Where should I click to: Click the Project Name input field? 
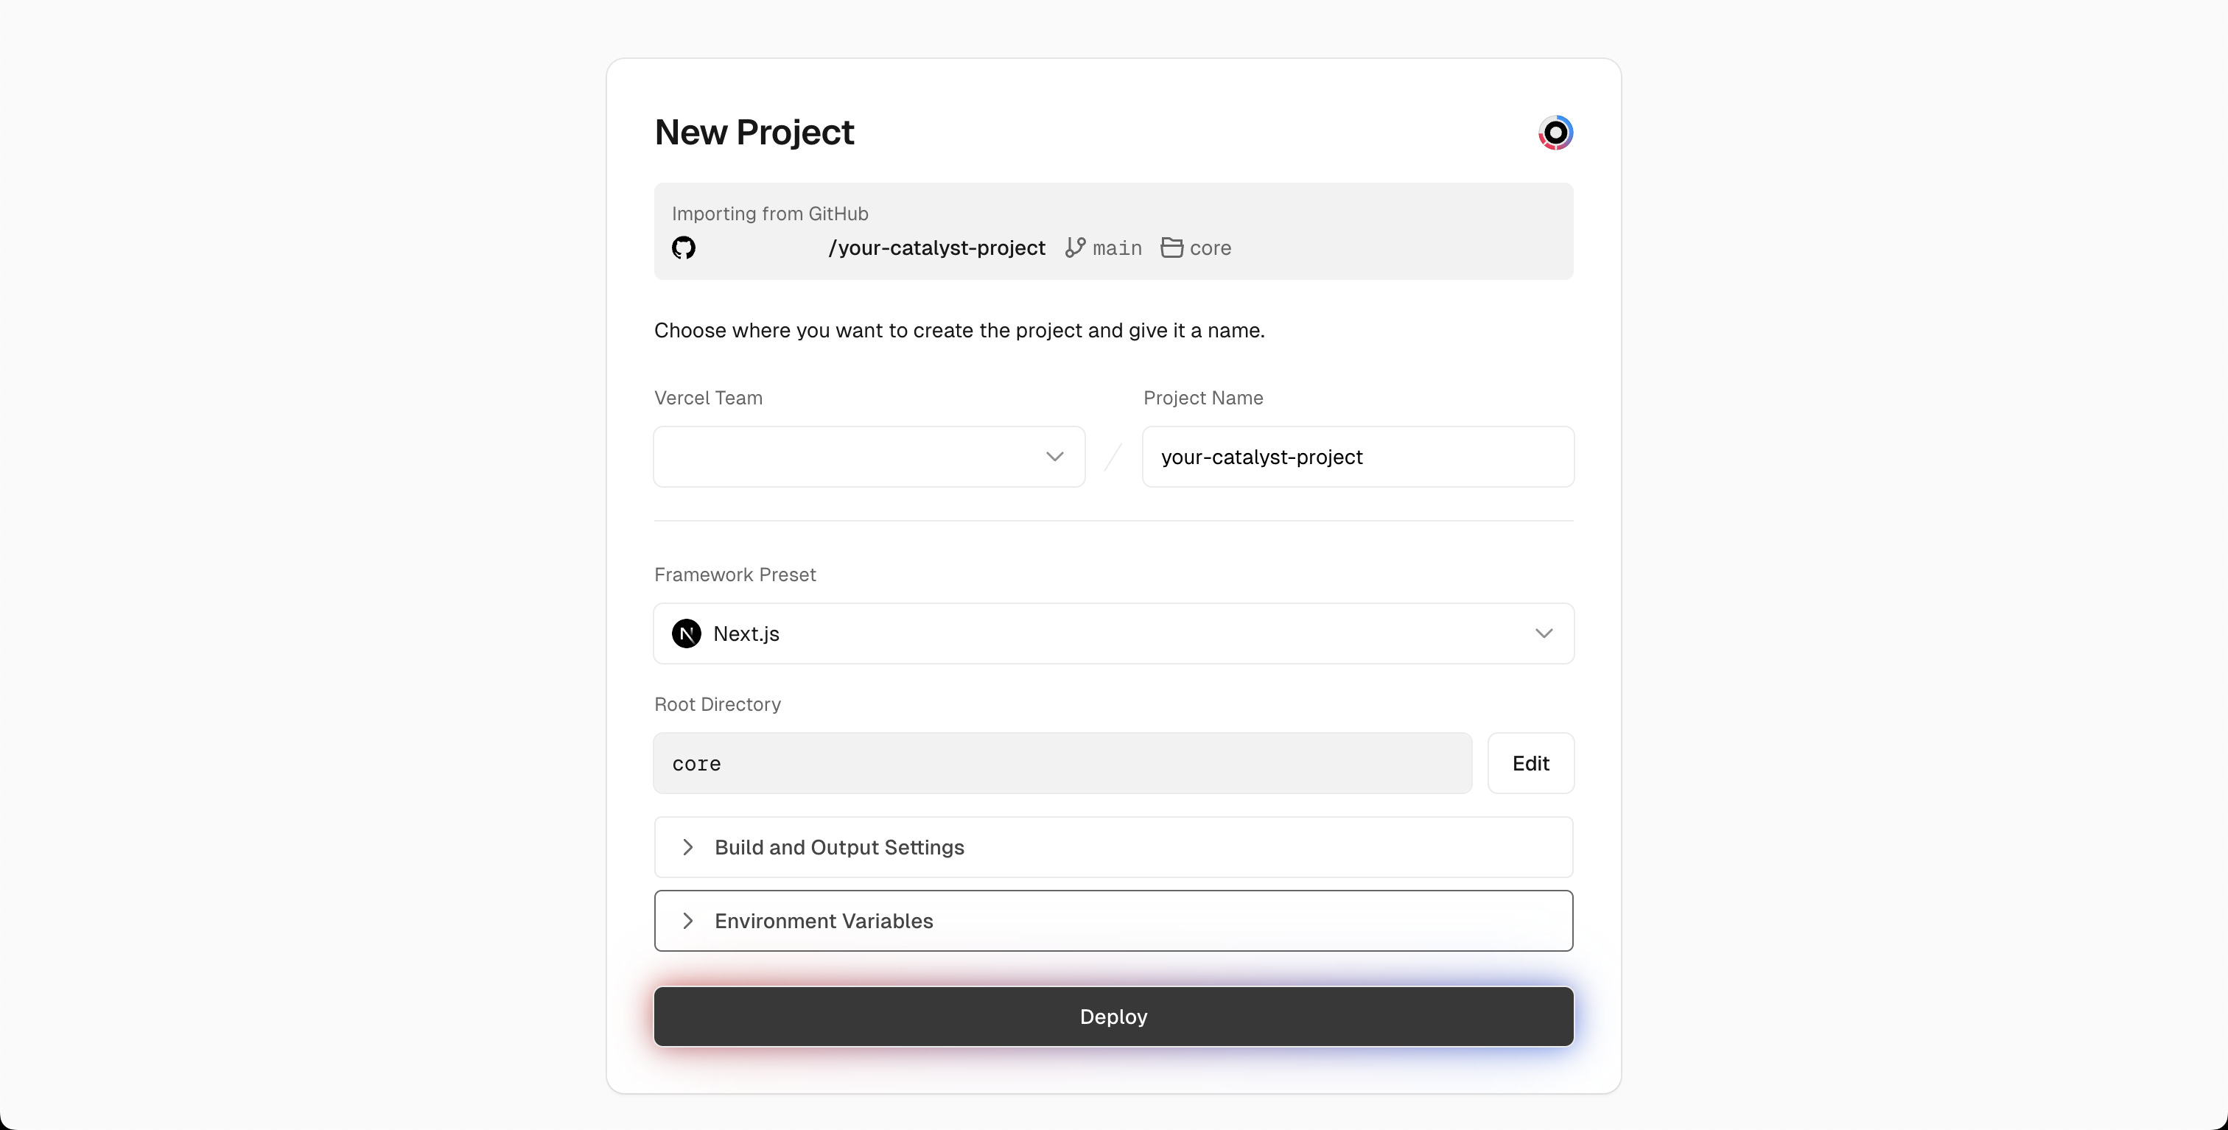[1358, 457]
